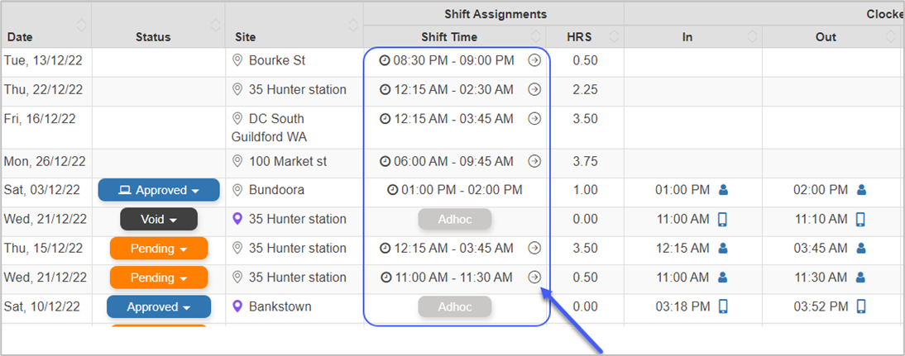Click location pin beside DC South
905x356 pixels.
point(237,119)
